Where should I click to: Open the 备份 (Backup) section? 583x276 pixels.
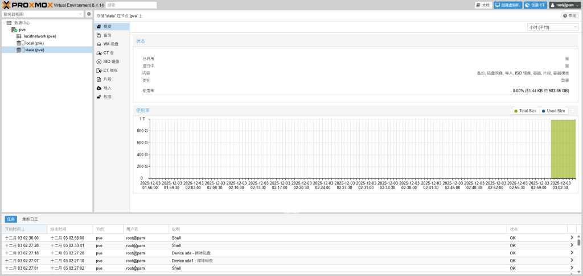click(x=107, y=35)
